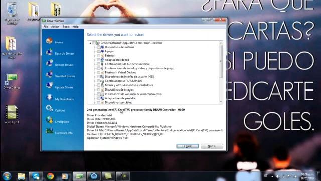
Task: Open the Options gear icon
Action: (49, 109)
